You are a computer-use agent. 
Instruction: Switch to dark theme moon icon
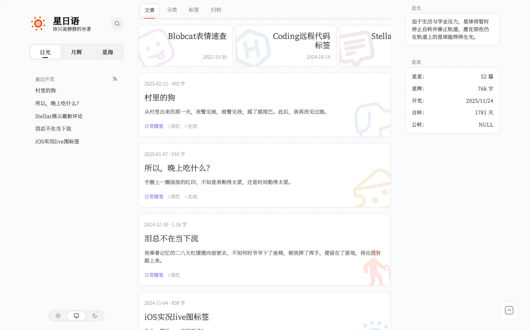click(x=95, y=316)
